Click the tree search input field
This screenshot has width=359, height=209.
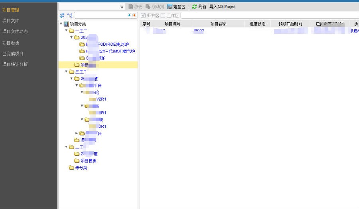pyautogui.click(x=100, y=15)
